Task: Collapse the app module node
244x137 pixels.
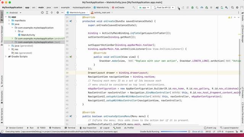Action: coord(6,17)
